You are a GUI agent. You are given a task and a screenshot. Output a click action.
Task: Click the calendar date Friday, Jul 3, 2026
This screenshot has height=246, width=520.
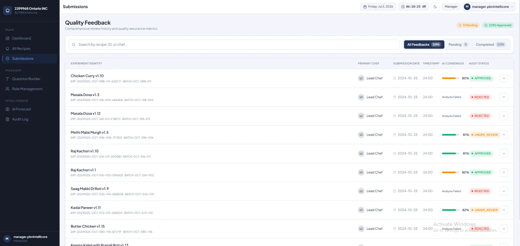[x=378, y=7]
